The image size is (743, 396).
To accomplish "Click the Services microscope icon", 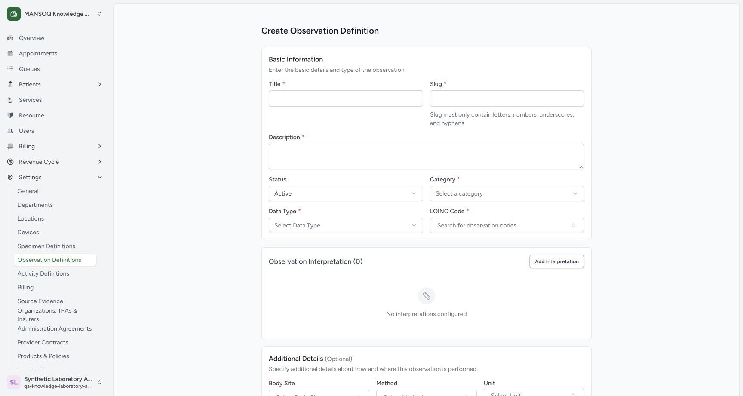I will [x=10, y=100].
